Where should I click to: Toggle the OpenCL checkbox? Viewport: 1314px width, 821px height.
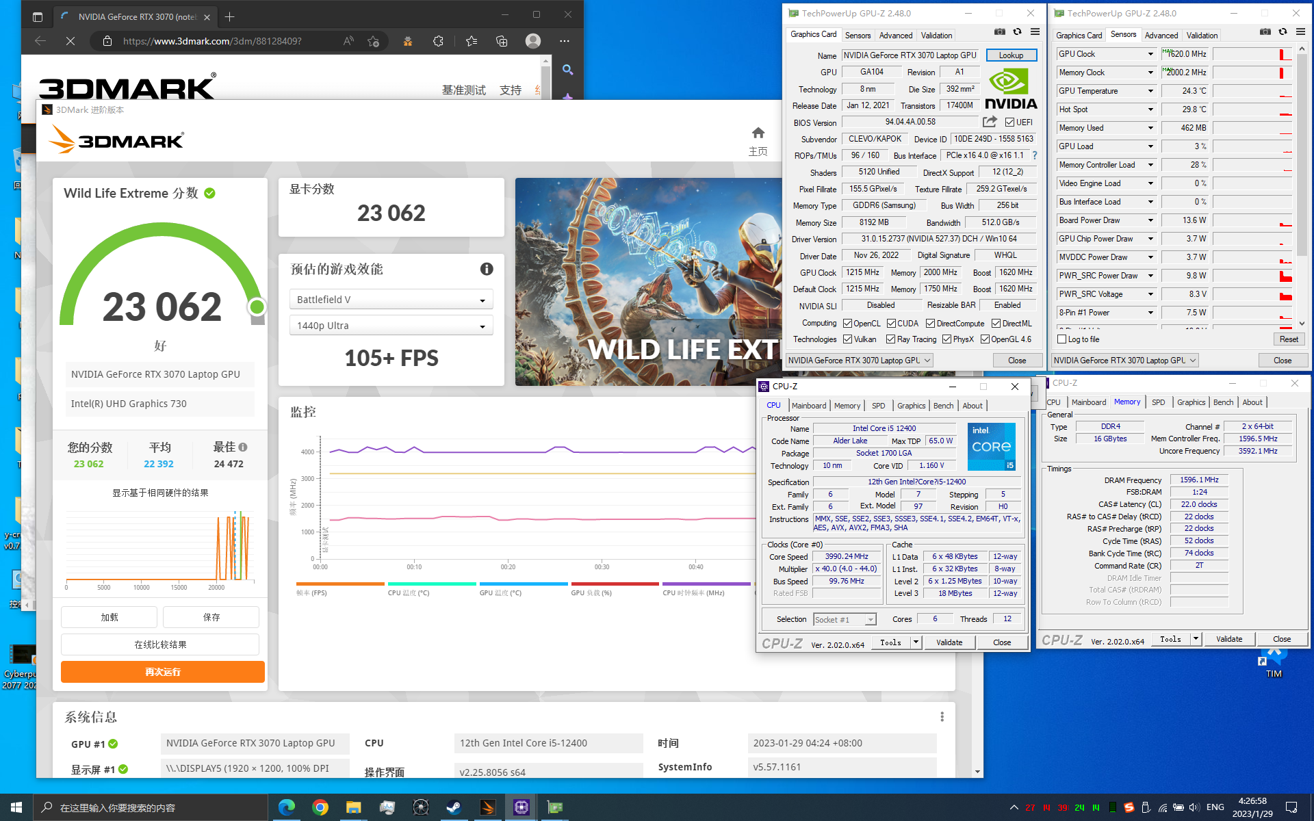pyautogui.click(x=847, y=324)
